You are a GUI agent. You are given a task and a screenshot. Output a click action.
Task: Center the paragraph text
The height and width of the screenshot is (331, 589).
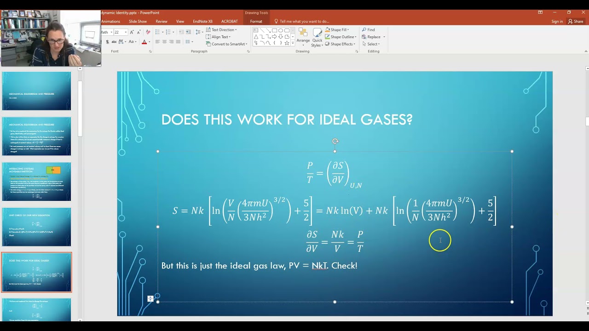point(164,41)
